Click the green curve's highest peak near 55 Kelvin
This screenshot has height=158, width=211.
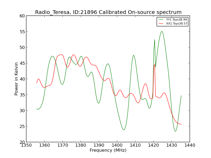tap(162, 31)
